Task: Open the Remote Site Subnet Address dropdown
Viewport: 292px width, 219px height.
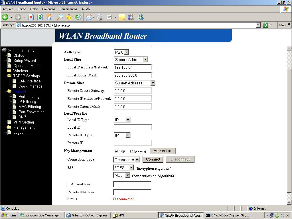Action: pyautogui.click(x=135, y=83)
